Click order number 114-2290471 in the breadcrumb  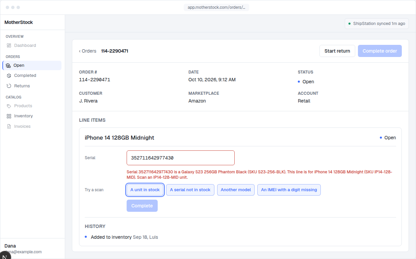point(115,51)
